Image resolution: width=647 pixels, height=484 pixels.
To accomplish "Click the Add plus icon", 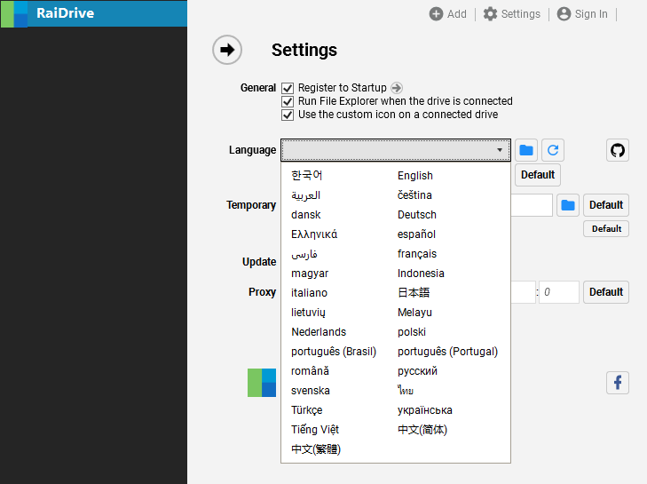I will coord(436,14).
